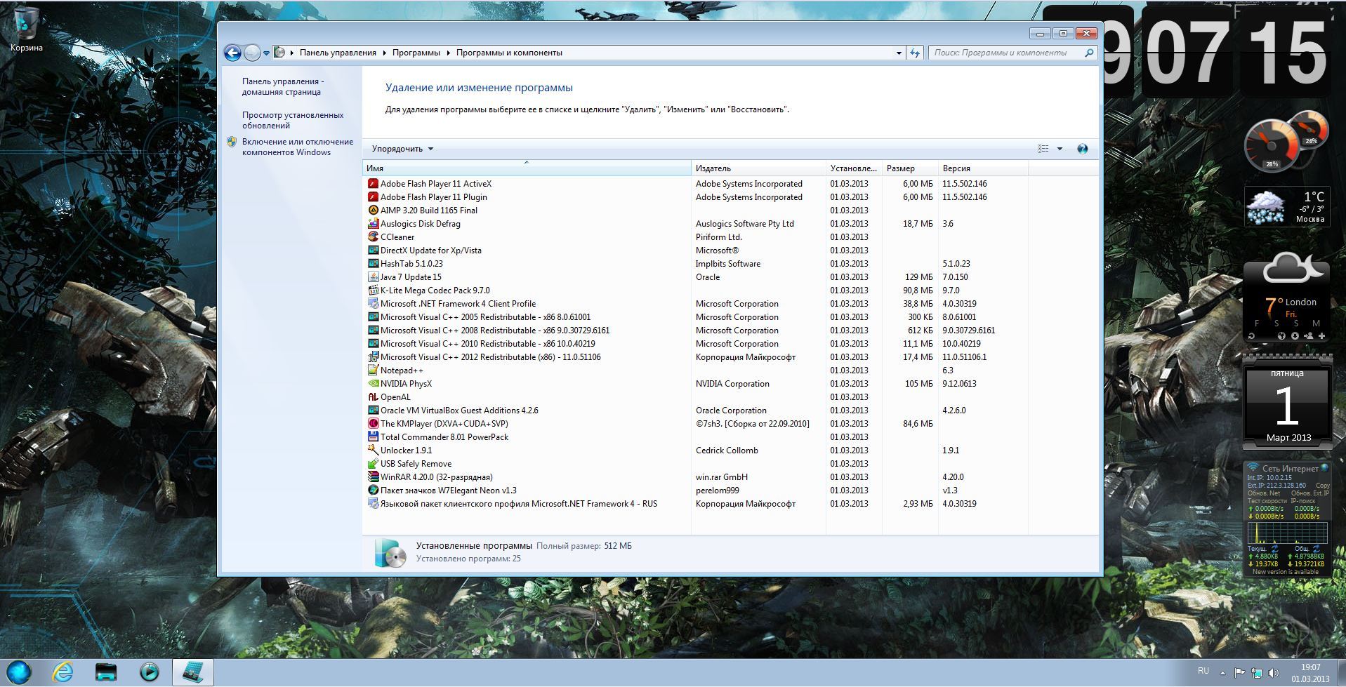This screenshot has width=1346, height=687.
Task: Select Adobe Flash Player 11 Plugin icon
Action: [374, 197]
